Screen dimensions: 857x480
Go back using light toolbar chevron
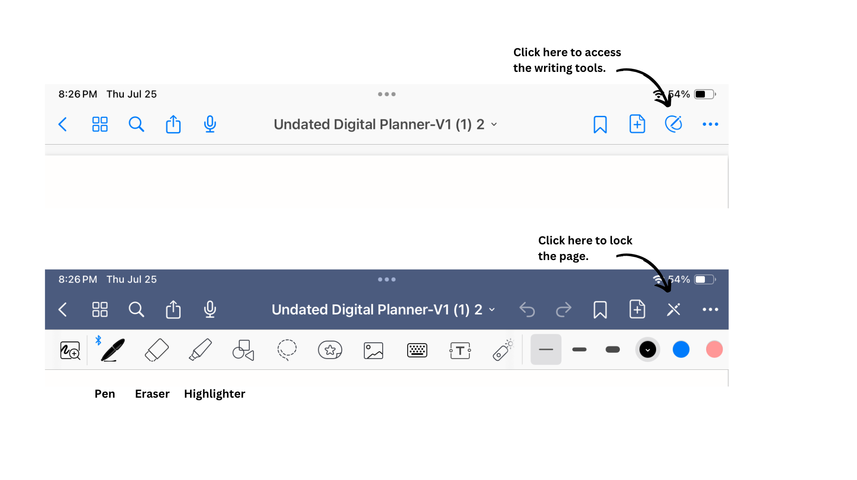63,125
